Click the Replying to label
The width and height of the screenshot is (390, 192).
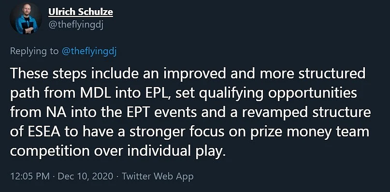click(34, 51)
